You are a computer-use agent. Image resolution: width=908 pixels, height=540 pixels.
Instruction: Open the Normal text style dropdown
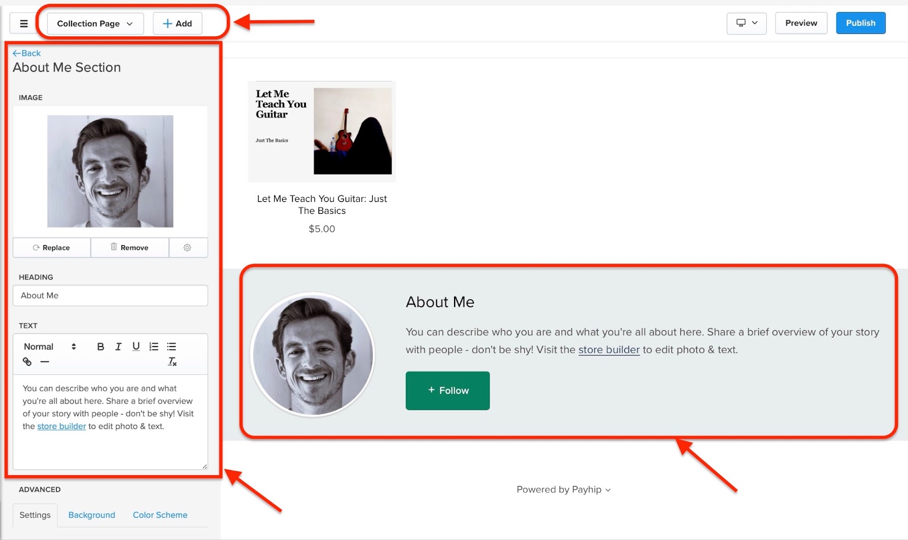click(x=50, y=347)
